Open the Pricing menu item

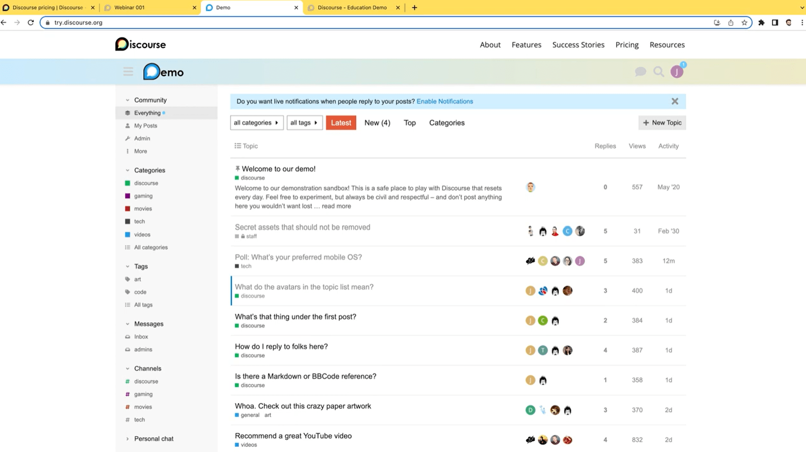coord(627,44)
